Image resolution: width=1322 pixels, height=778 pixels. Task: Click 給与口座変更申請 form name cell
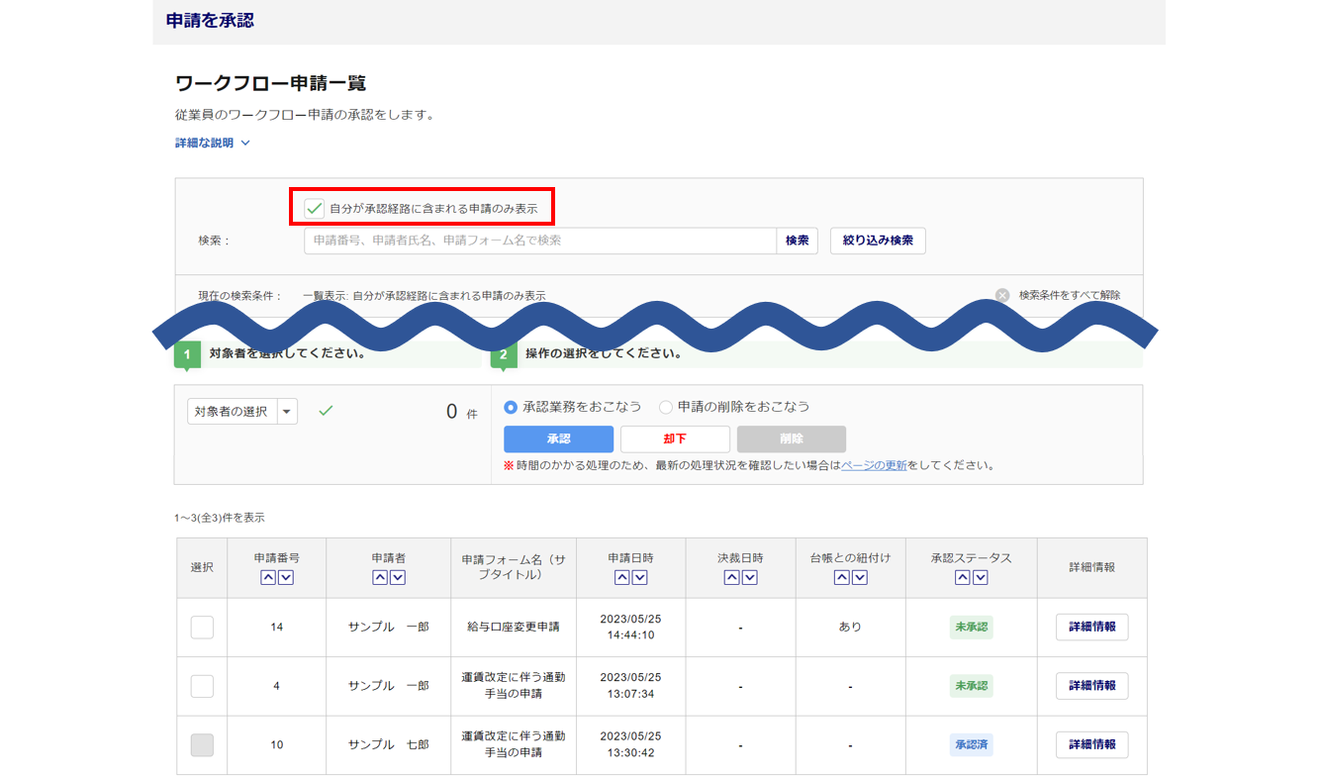coord(514,627)
